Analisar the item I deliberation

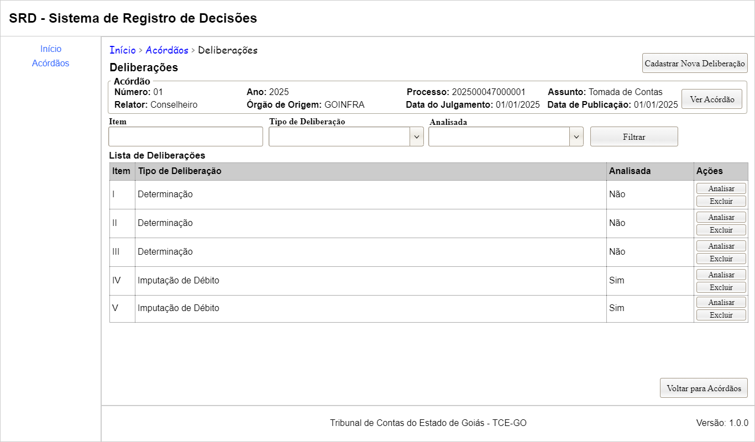point(721,189)
